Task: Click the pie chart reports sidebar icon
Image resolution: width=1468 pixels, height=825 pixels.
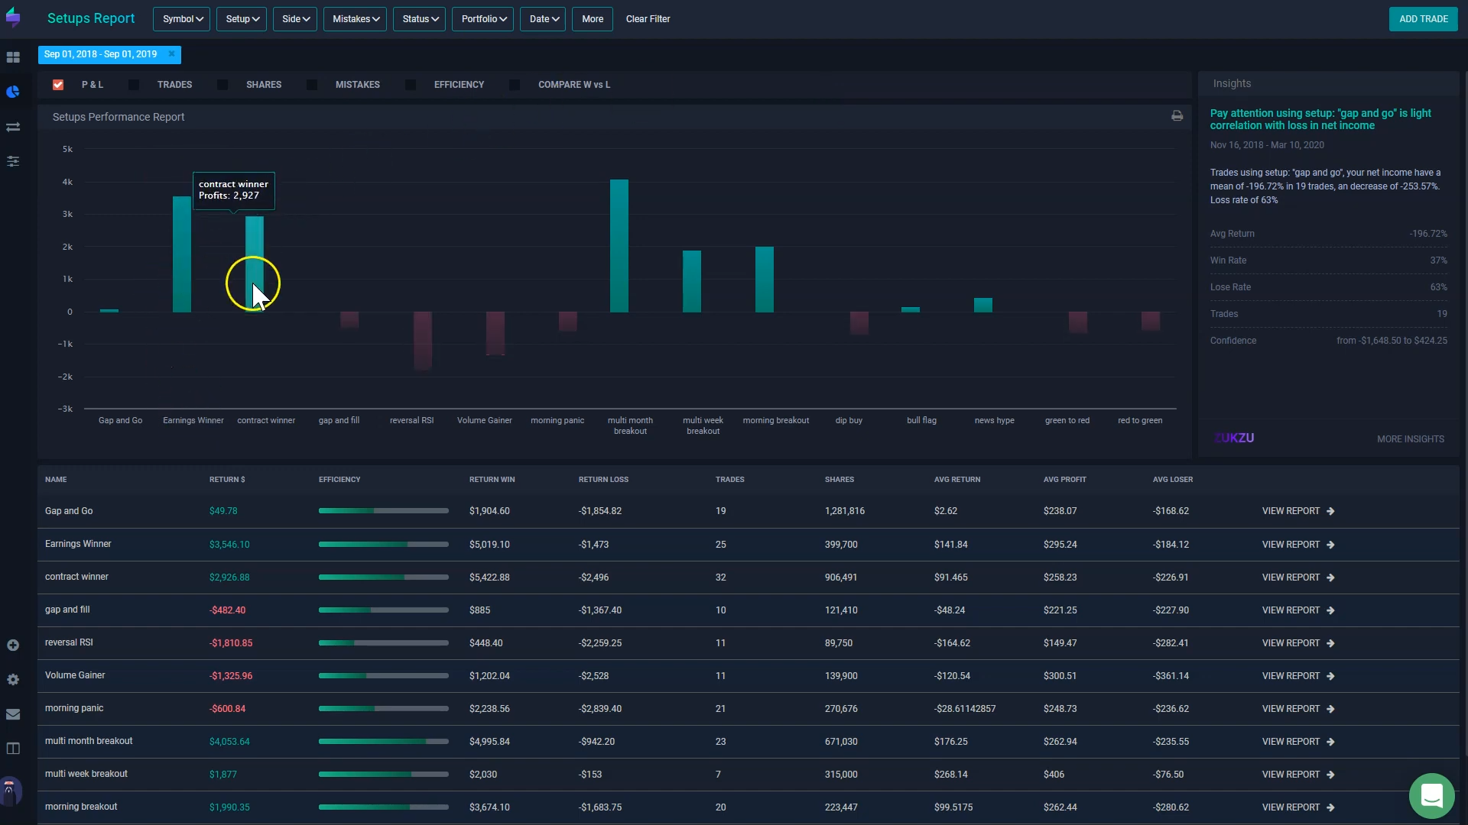Action: [x=13, y=92]
